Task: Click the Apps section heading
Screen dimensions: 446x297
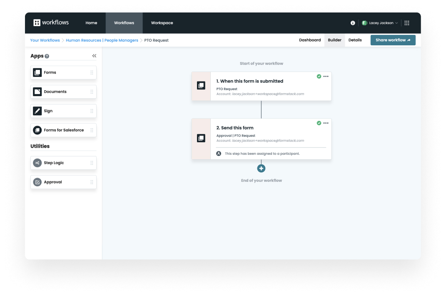Action: [x=37, y=56]
